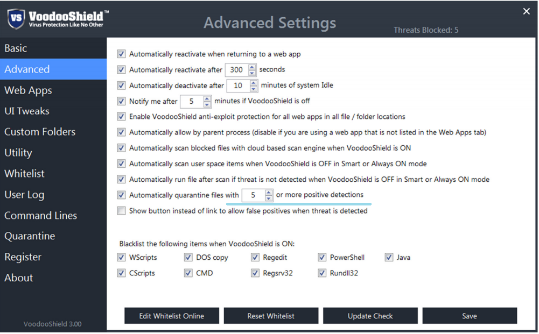This screenshot has height=334, width=539.
Task: Switch to the Quarantine tab
Action: coord(30,236)
